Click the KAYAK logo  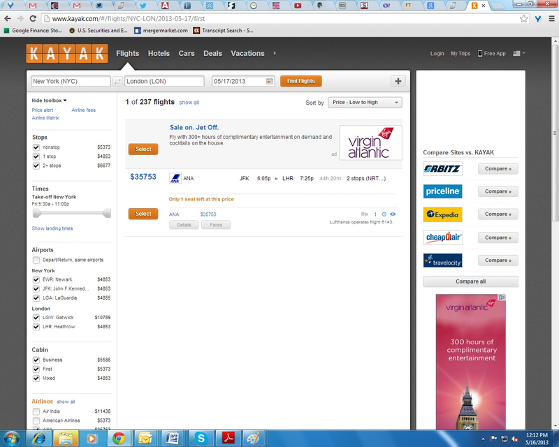click(x=67, y=54)
